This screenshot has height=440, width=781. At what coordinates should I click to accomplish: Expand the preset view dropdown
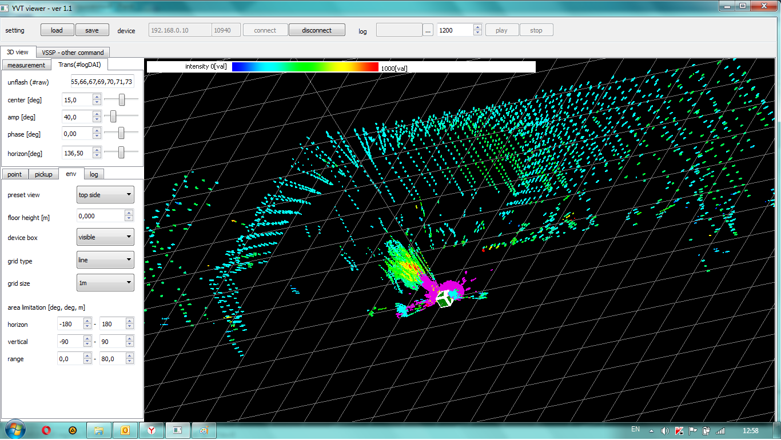105,195
